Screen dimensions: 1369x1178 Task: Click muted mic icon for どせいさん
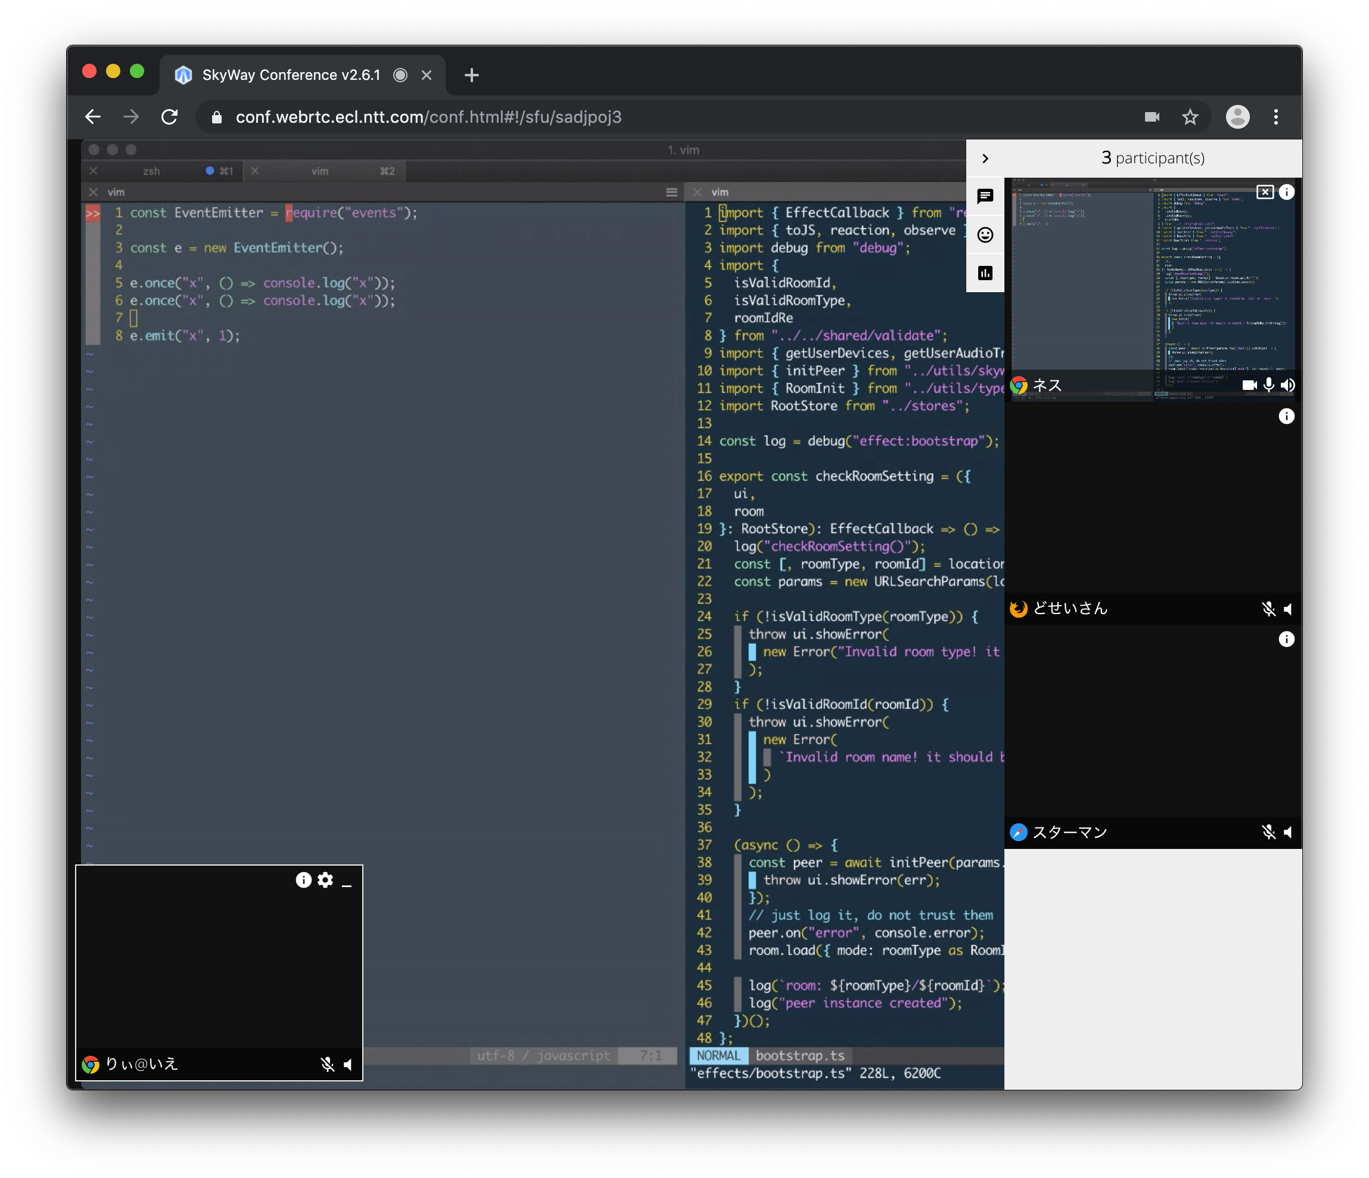coord(1268,609)
